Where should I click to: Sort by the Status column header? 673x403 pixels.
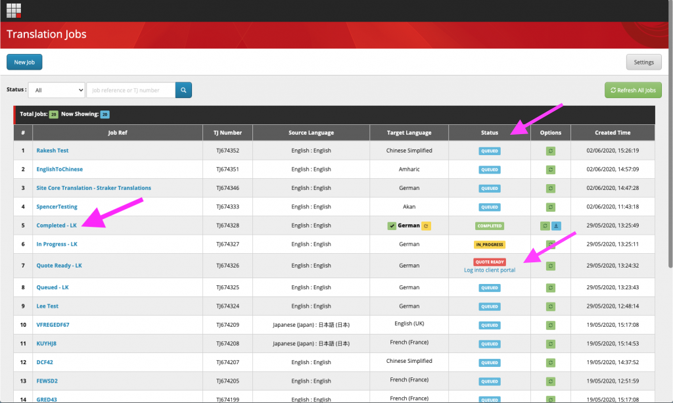click(x=489, y=133)
